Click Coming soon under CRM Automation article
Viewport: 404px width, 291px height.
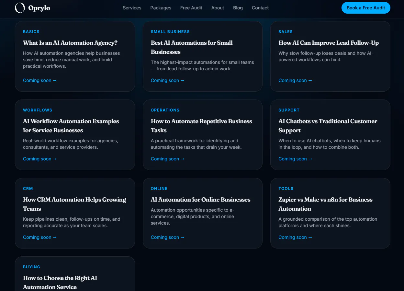(x=40, y=237)
